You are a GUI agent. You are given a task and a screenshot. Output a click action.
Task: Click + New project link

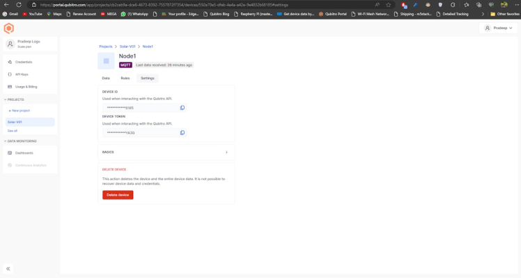(20, 111)
